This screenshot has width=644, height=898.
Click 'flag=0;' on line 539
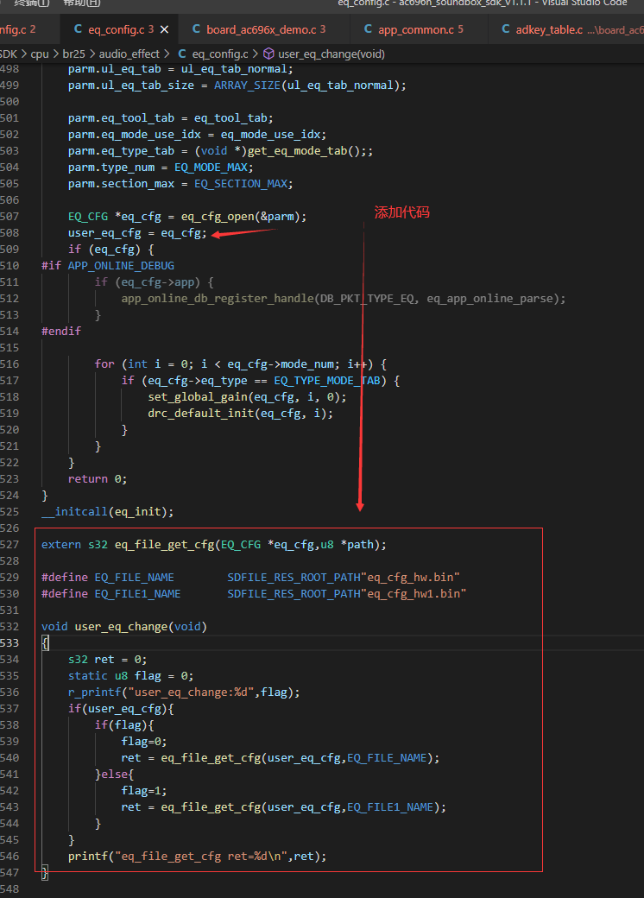pyautogui.click(x=143, y=742)
